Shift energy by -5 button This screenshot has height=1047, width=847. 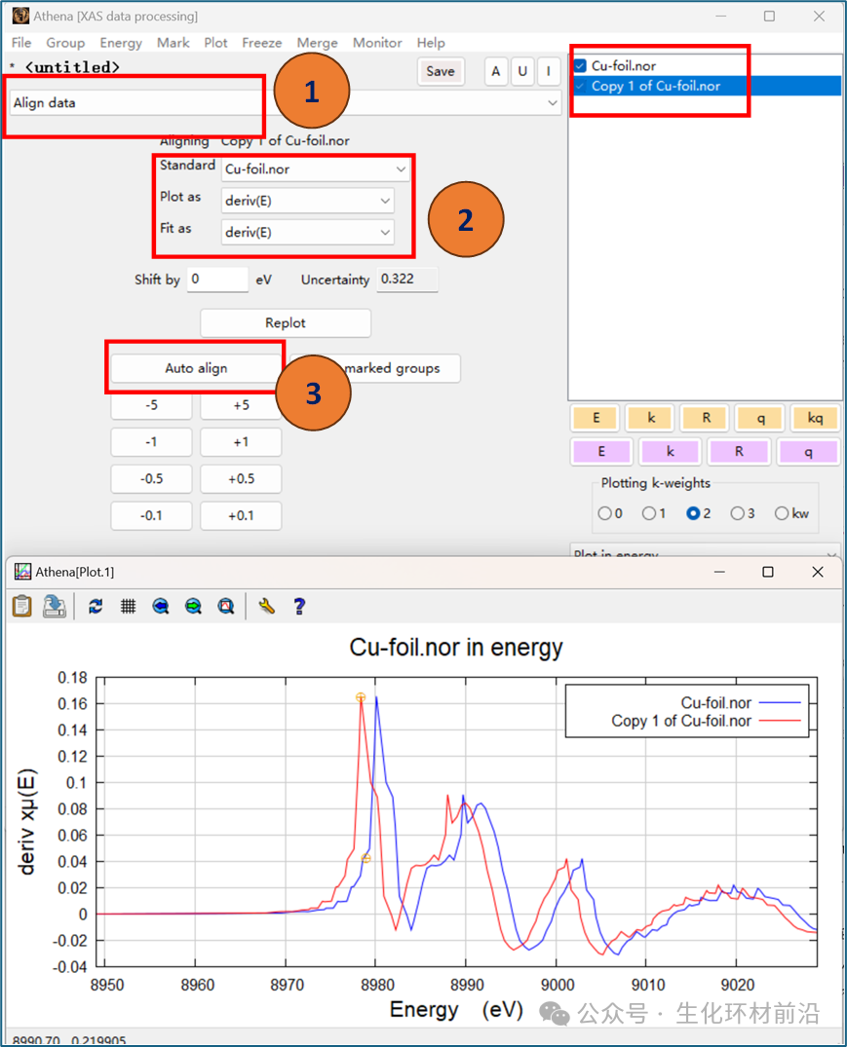tap(152, 405)
